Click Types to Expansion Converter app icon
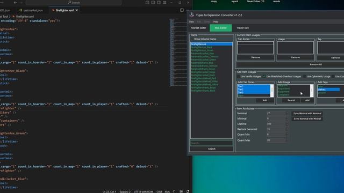 (x=192, y=15)
